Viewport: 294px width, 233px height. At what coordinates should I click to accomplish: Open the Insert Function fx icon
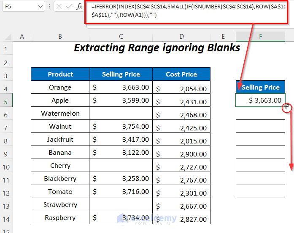pos(79,7)
